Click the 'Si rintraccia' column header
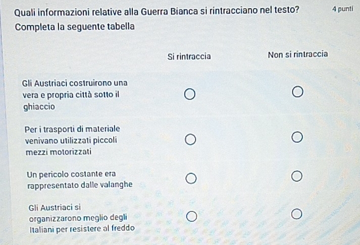Viewport: 360px width, 245px height. tap(189, 56)
